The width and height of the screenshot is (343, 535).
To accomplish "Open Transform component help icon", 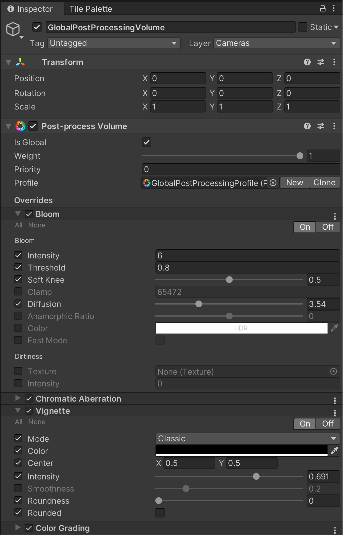I will pyautogui.click(x=307, y=62).
